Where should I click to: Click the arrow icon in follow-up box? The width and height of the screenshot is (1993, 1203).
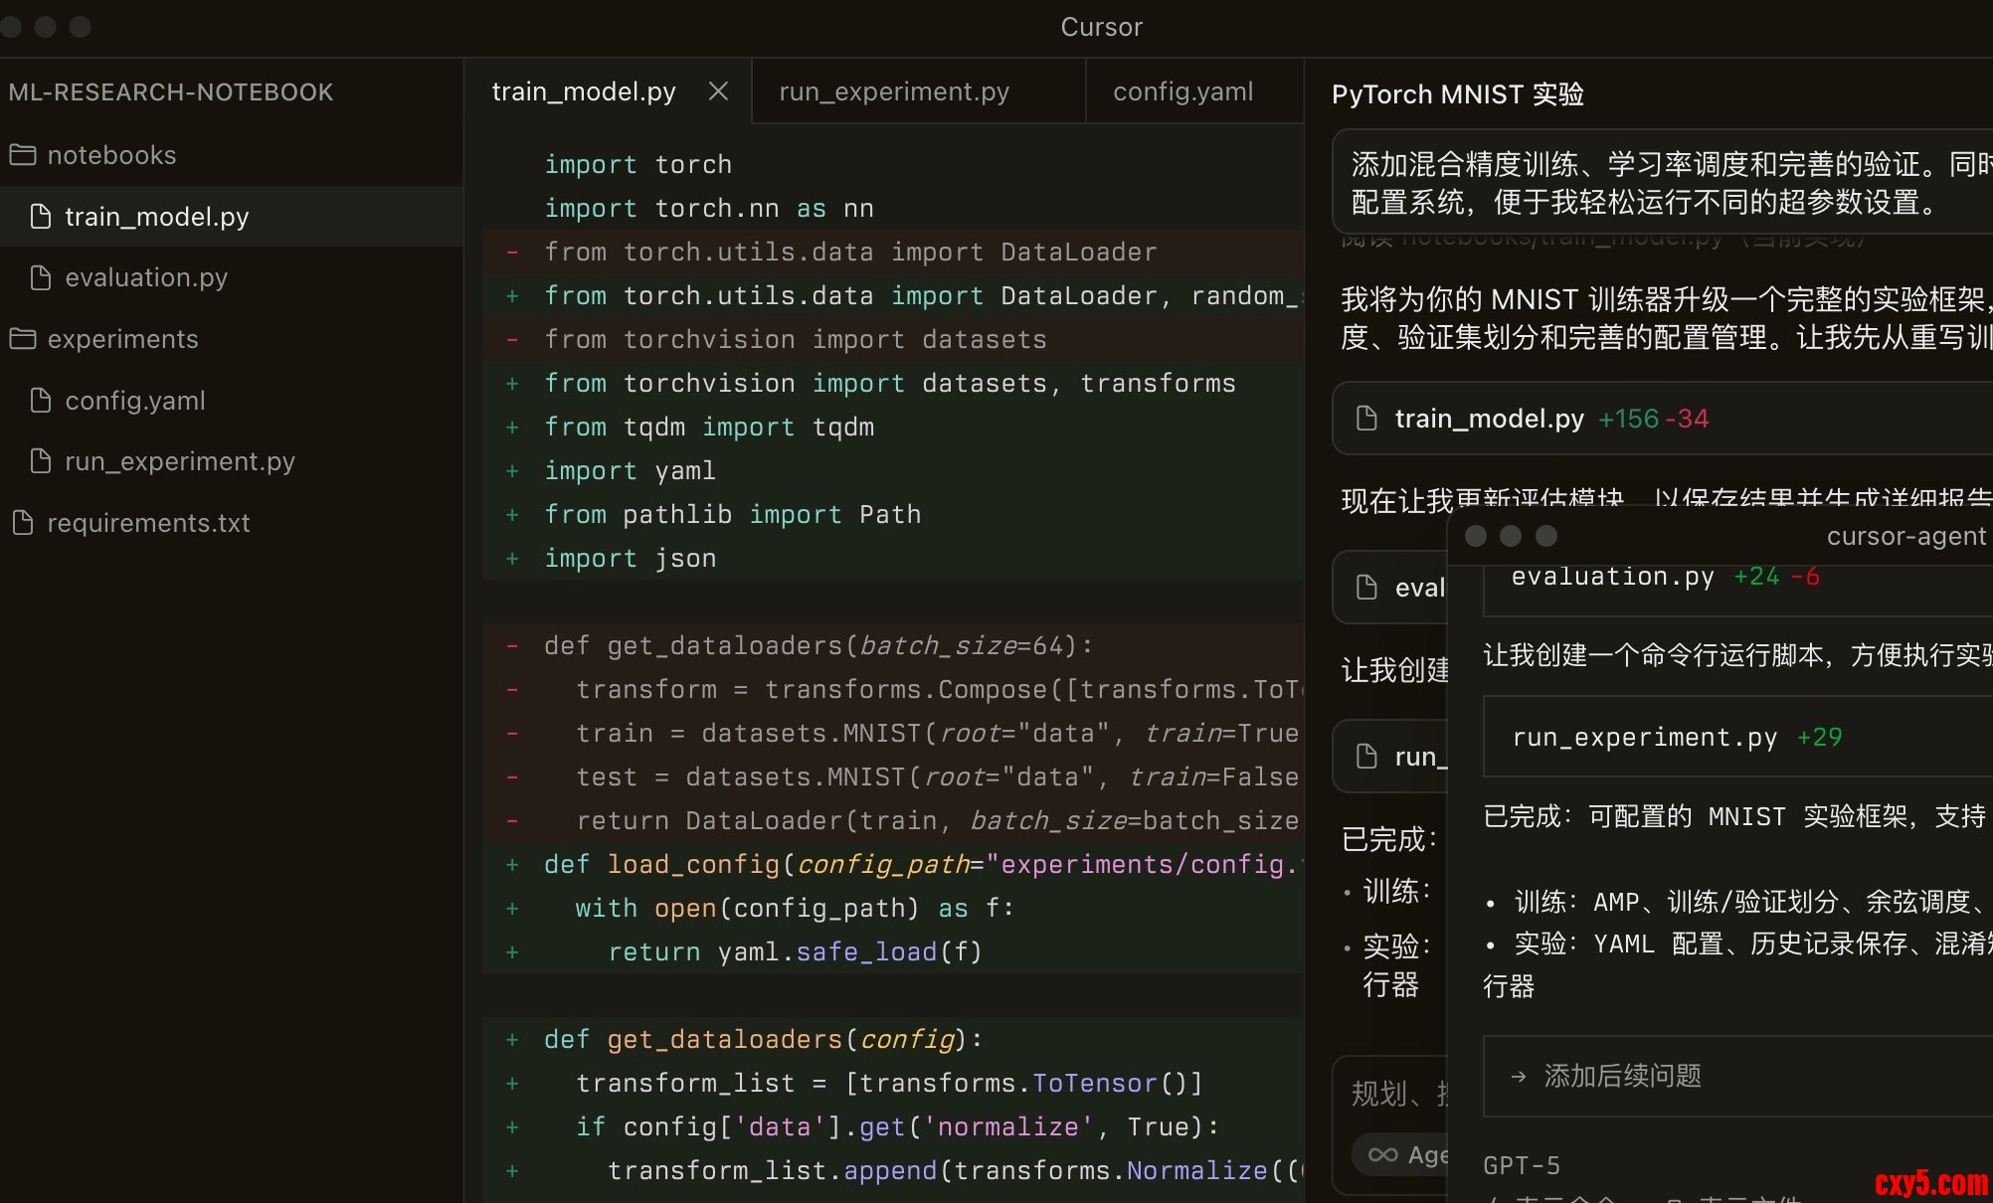pyautogui.click(x=1519, y=1076)
